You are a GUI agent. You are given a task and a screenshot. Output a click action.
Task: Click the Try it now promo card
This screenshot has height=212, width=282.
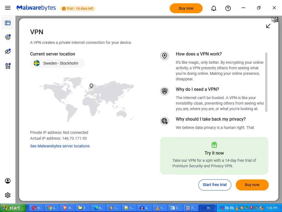(214, 156)
